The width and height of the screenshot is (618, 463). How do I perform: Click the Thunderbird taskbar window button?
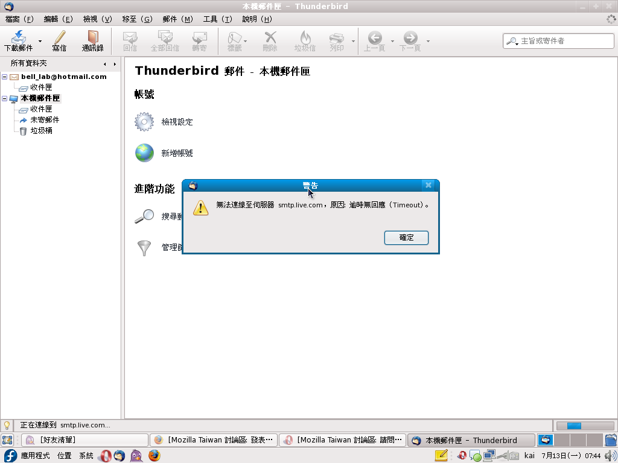point(471,440)
